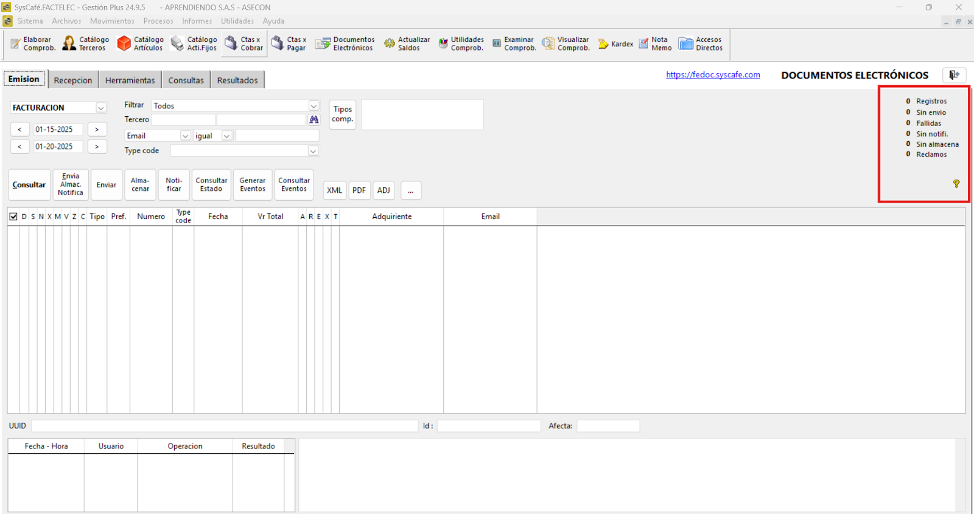Advance start date 01-15-2025 with next arrow
The height and width of the screenshot is (514, 974).
coord(97,130)
